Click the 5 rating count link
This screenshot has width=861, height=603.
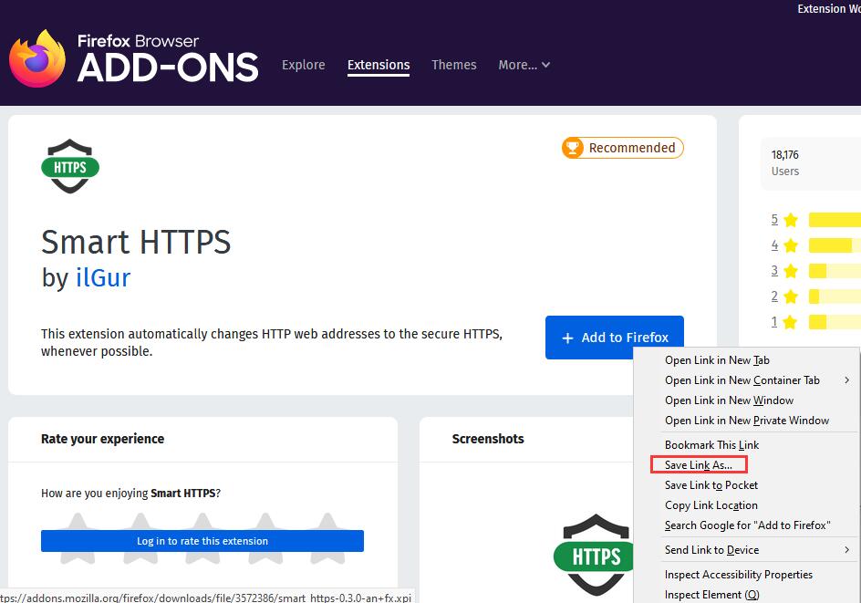[x=774, y=220]
